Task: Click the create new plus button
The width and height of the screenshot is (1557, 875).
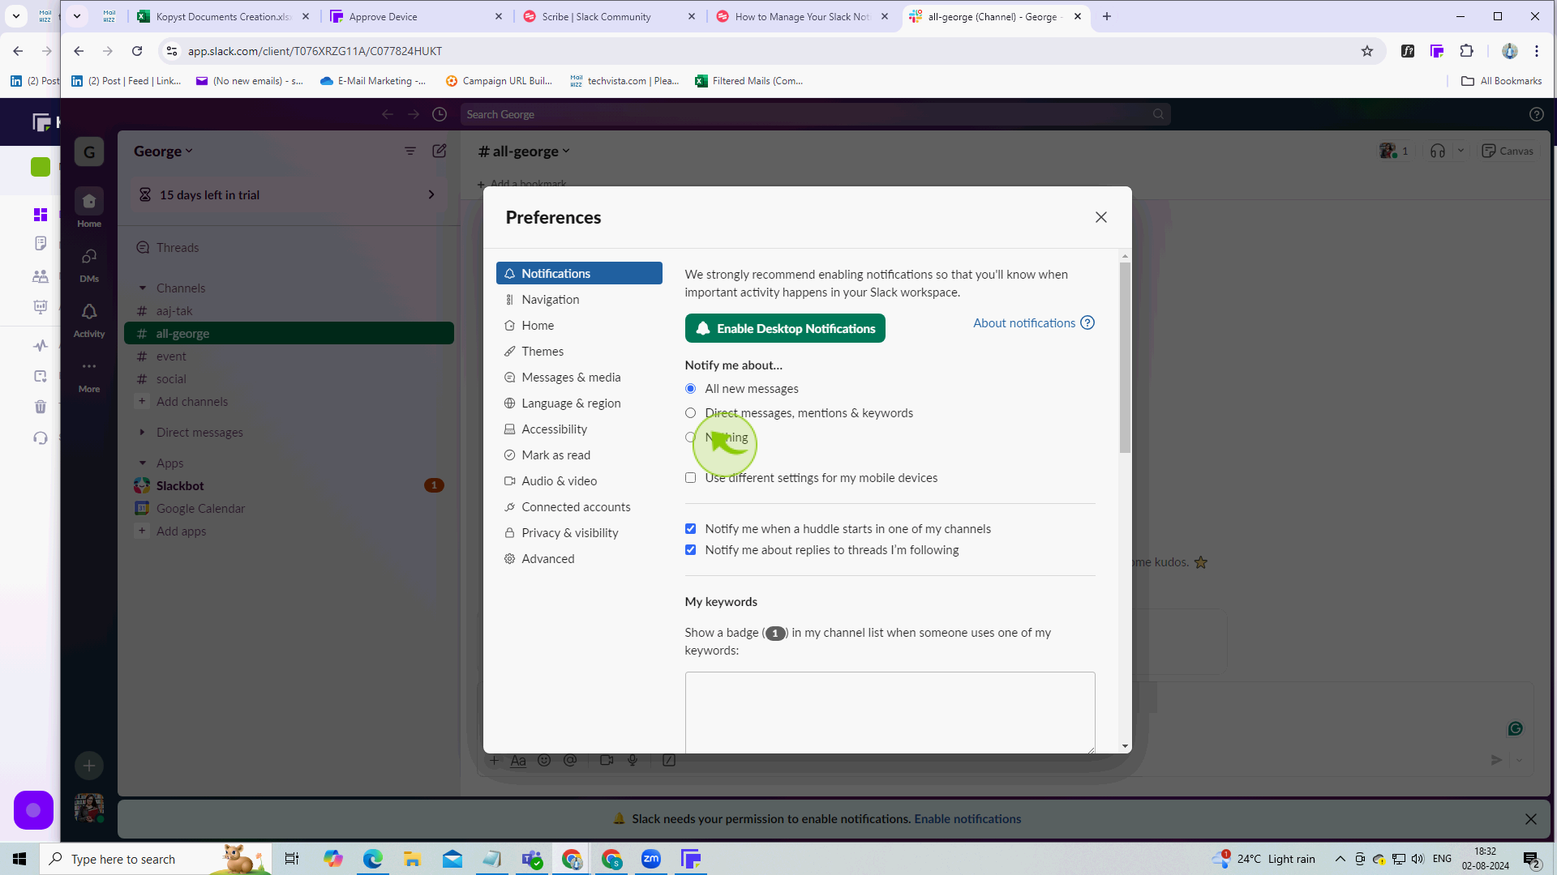Action: click(x=89, y=766)
